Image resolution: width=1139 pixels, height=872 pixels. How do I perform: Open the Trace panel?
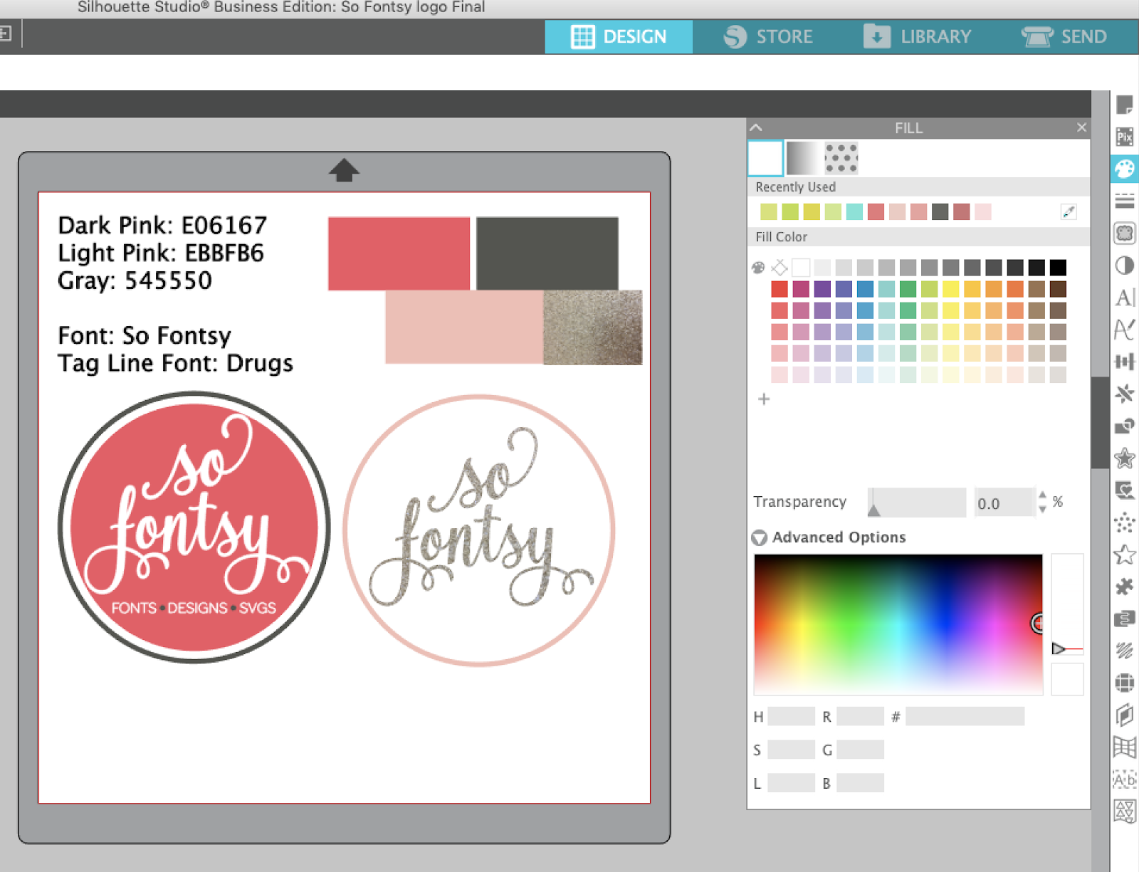tap(1125, 229)
